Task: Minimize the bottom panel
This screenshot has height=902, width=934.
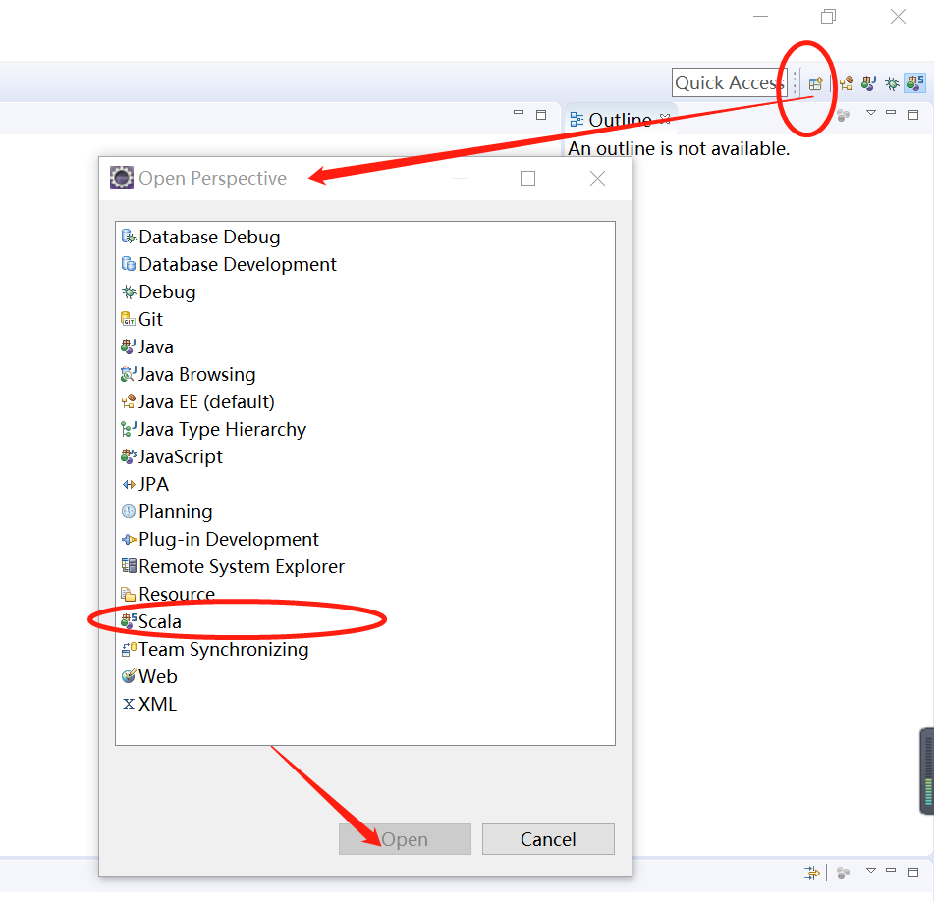Action: [891, 870]
